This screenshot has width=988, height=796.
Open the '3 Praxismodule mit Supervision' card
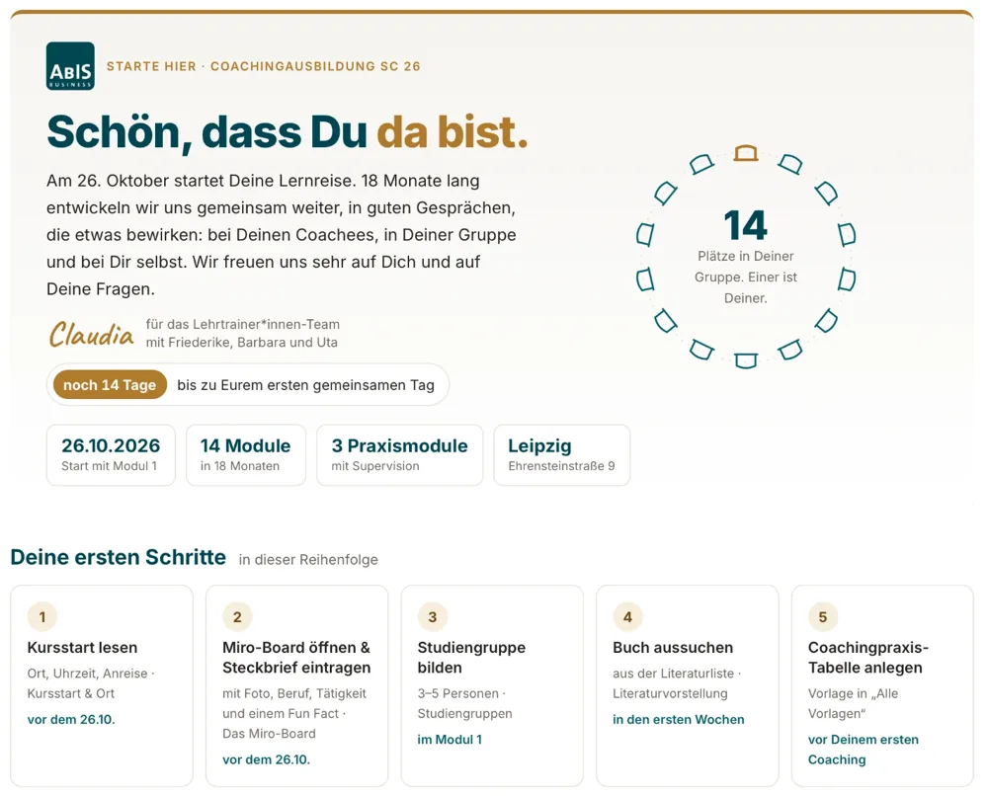click(x=399, y=454)
